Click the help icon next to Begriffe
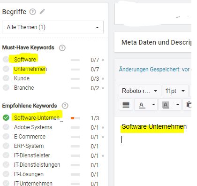The height and width of the screenshot is (186, 197). coord(33,12)
